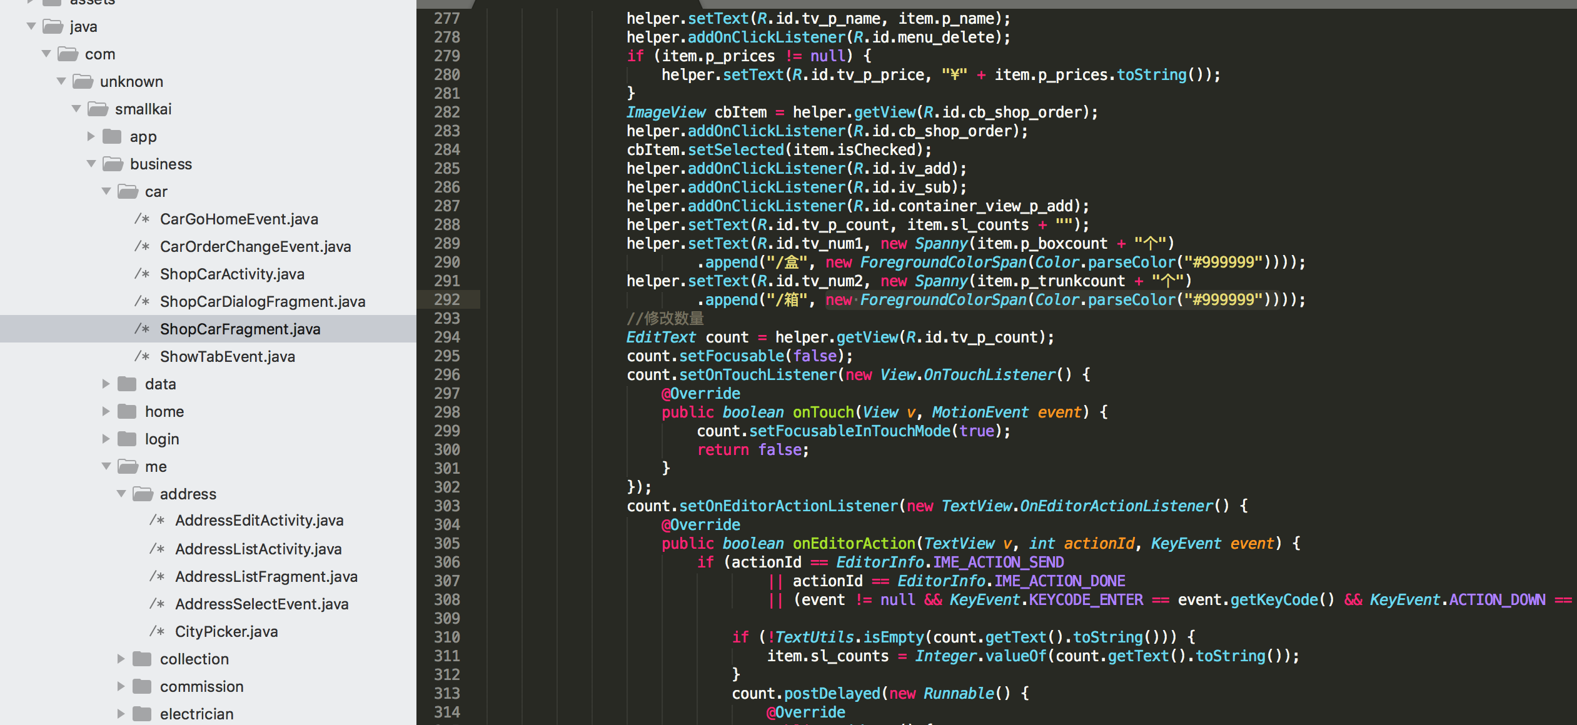This screenshot has height=725, width=1577.
Task: Place cursor on setFocusable(false) line
Action: click(740, 356)
